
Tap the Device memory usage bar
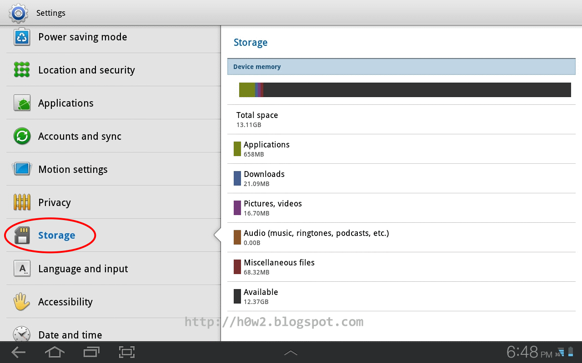tap(405, 90)
